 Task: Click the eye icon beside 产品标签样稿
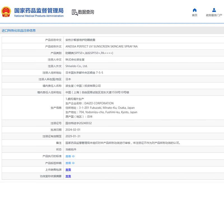(73, 163)
